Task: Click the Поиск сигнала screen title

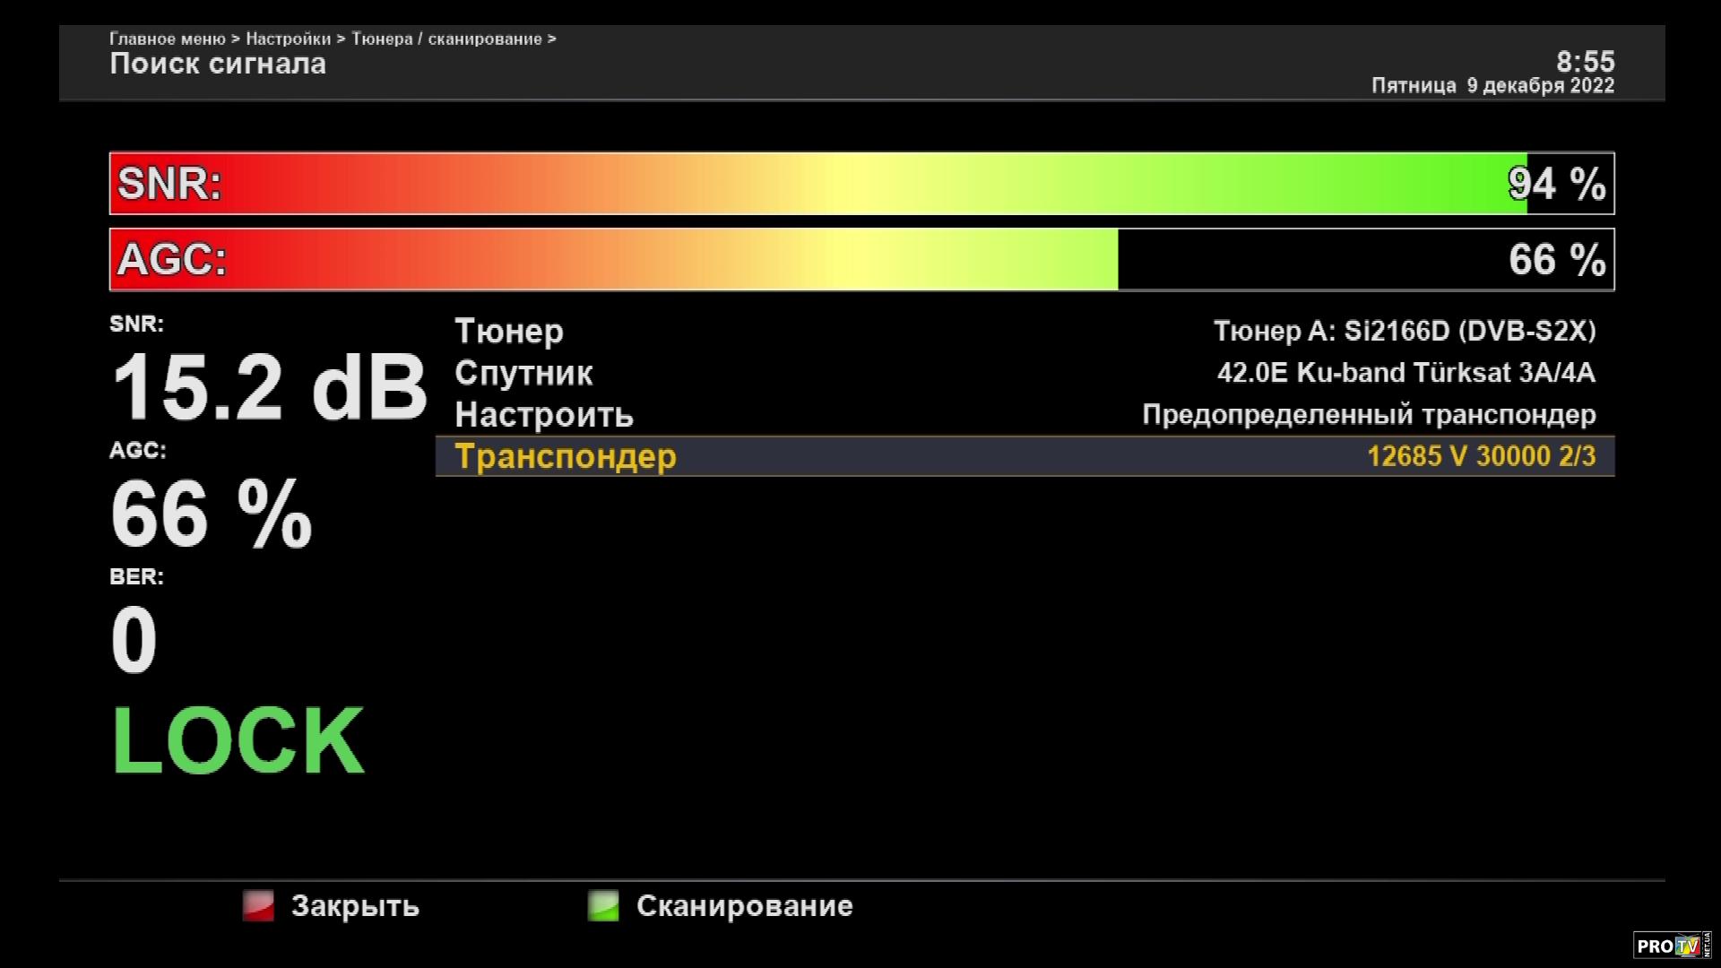Action: click(x=218, y=64)
